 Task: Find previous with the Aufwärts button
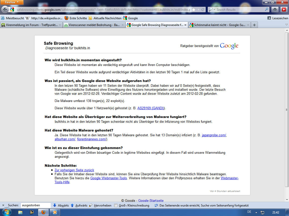pos(79,205)
